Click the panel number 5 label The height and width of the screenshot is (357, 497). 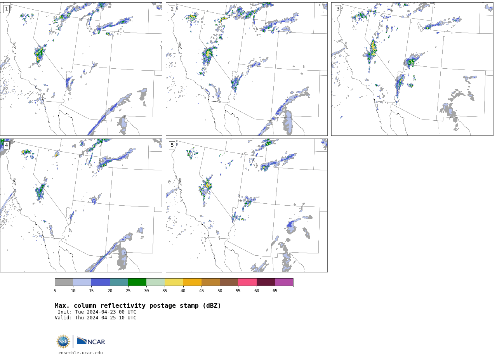[172, 145]
